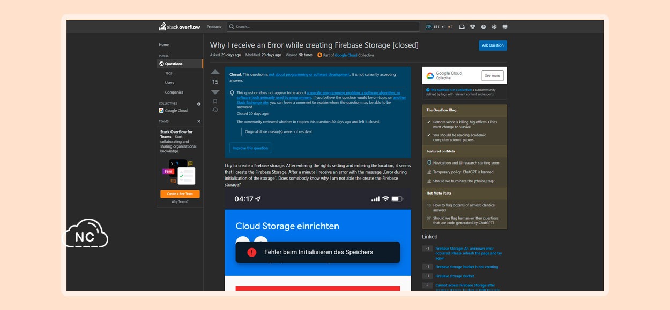Click Create a free Team button
The height and width of the screenshot is (310, 670).
180,194
